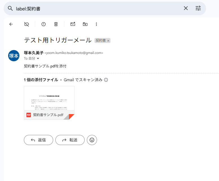Click the email subject テスト用トリガーメール
Viewport: 219px width, 181px height.
58,40
